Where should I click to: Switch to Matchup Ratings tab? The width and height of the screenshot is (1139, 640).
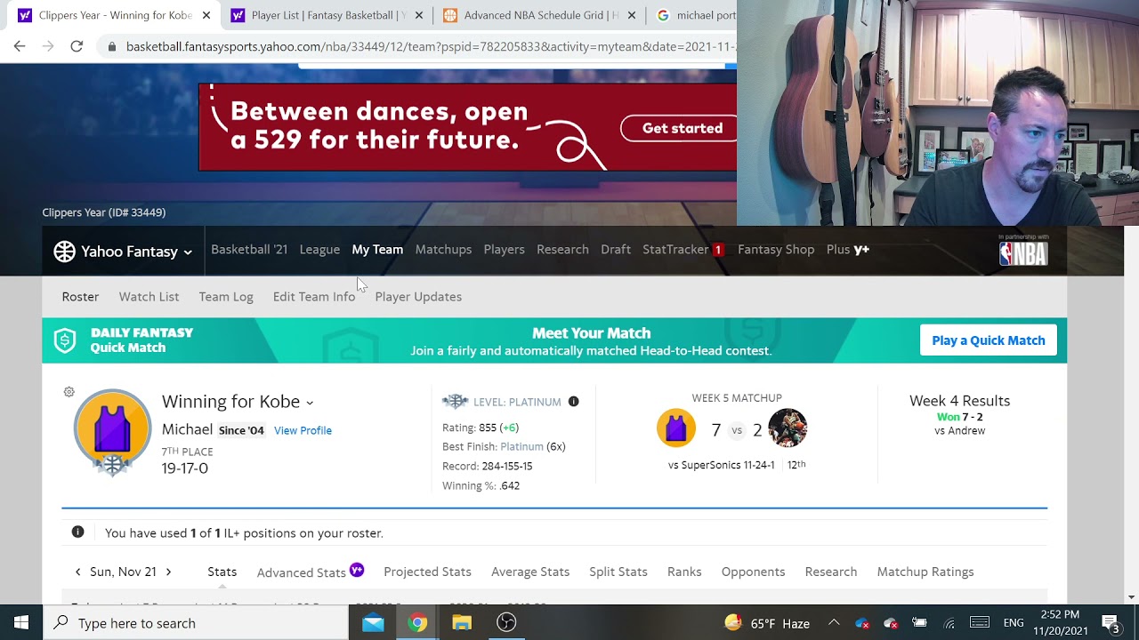pos(925,572)
